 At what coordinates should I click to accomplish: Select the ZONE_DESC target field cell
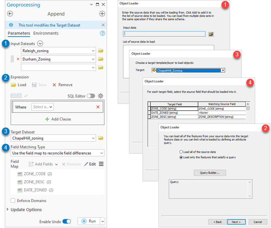click(174, 117)
